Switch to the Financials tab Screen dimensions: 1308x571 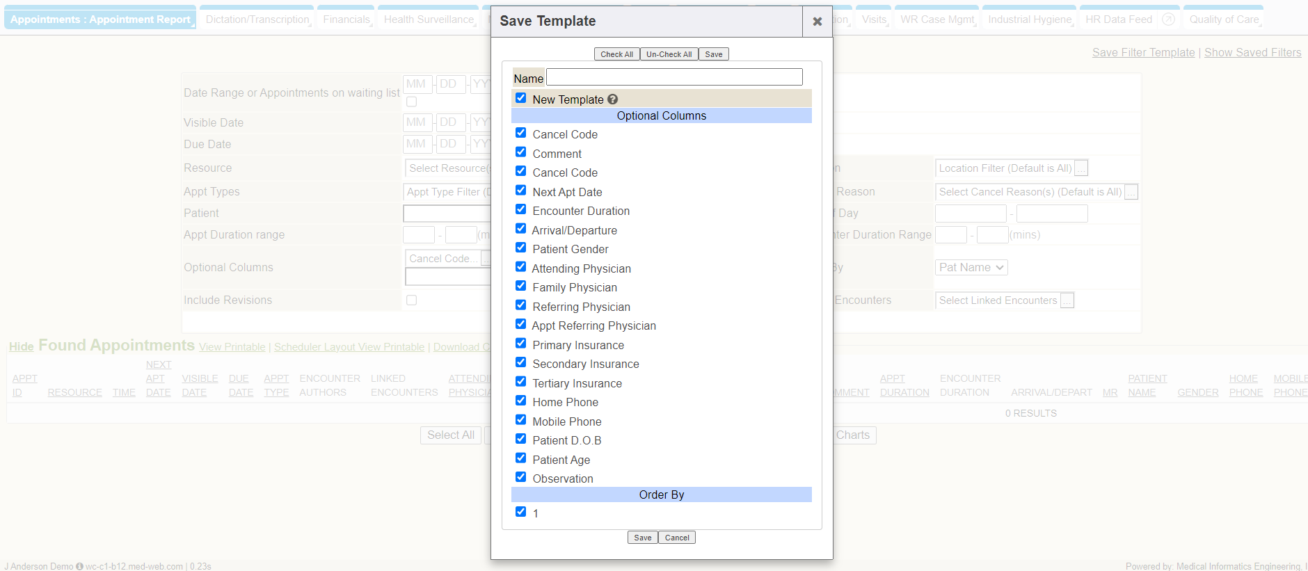[x=346, y=19]
